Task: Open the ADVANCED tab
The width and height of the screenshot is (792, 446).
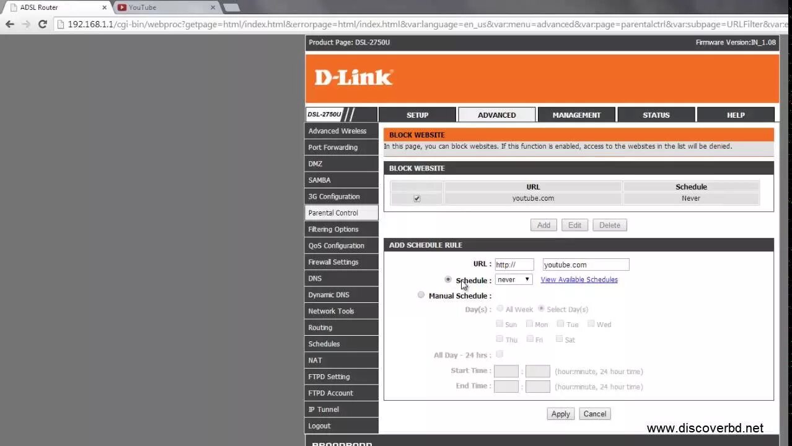Action: coord(496,115)
